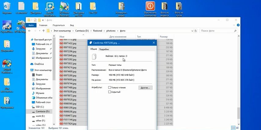
Task: Go back with Explorer's back arrow
Action: (29, 31)
